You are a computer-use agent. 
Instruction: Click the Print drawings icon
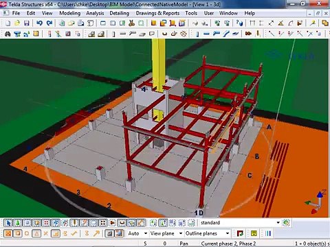(x=81, y=23)
